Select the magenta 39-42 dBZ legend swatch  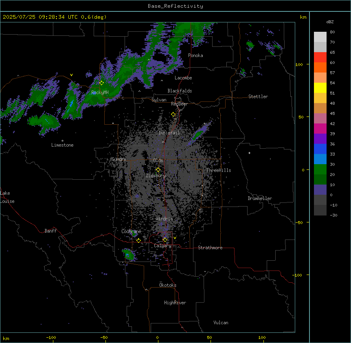tap(320, 128)
